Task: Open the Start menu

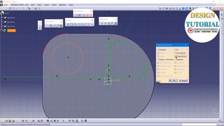Action: tap(6, 5)
